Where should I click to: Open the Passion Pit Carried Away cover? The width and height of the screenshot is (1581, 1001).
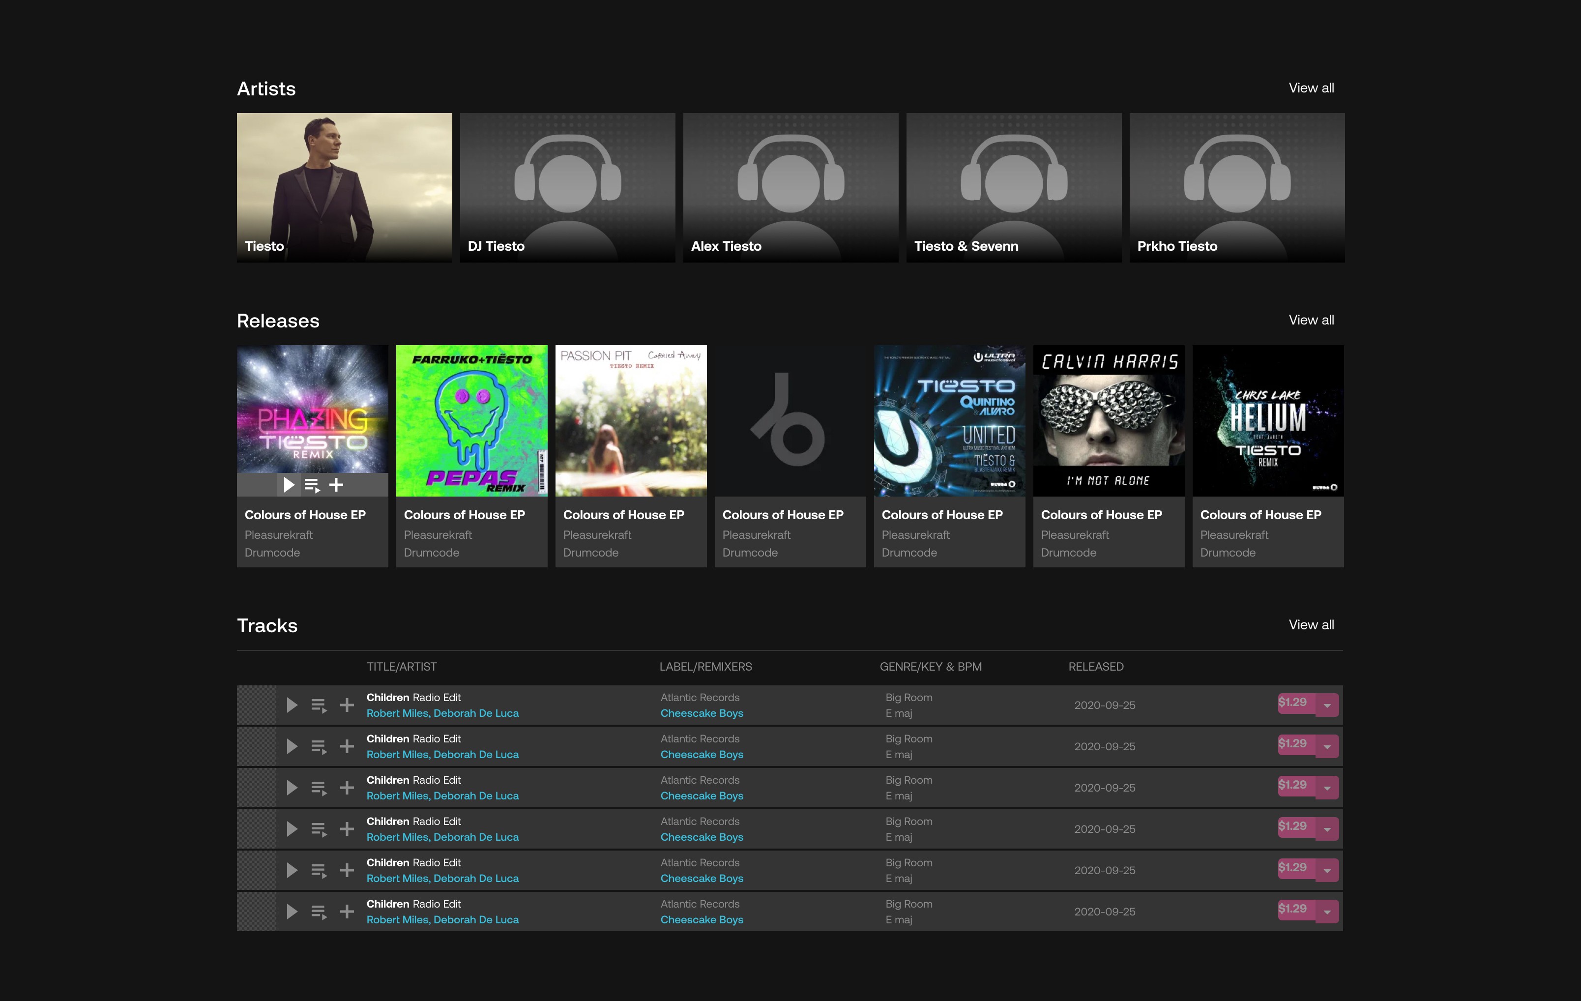pyautogui.click(x=631, y=421)
